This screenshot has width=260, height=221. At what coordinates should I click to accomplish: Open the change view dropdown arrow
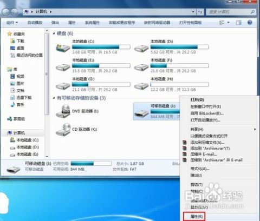click(229, 23)
